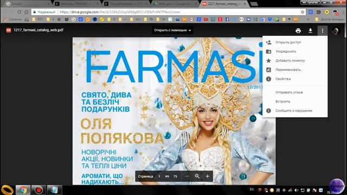Click the speaker volume icon in system tray
This screenshot has height=195, width=347.
click(x=297, y=190)
